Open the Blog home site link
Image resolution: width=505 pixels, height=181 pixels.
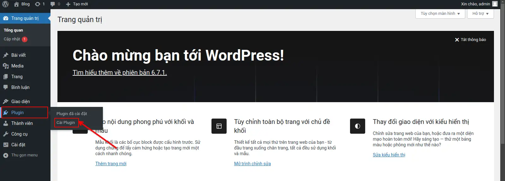coord(22,4)
